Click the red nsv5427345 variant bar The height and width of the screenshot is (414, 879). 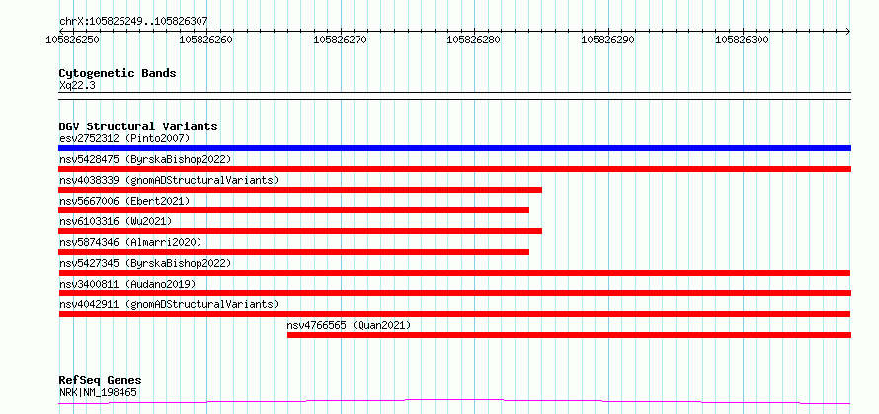[454, 273]
